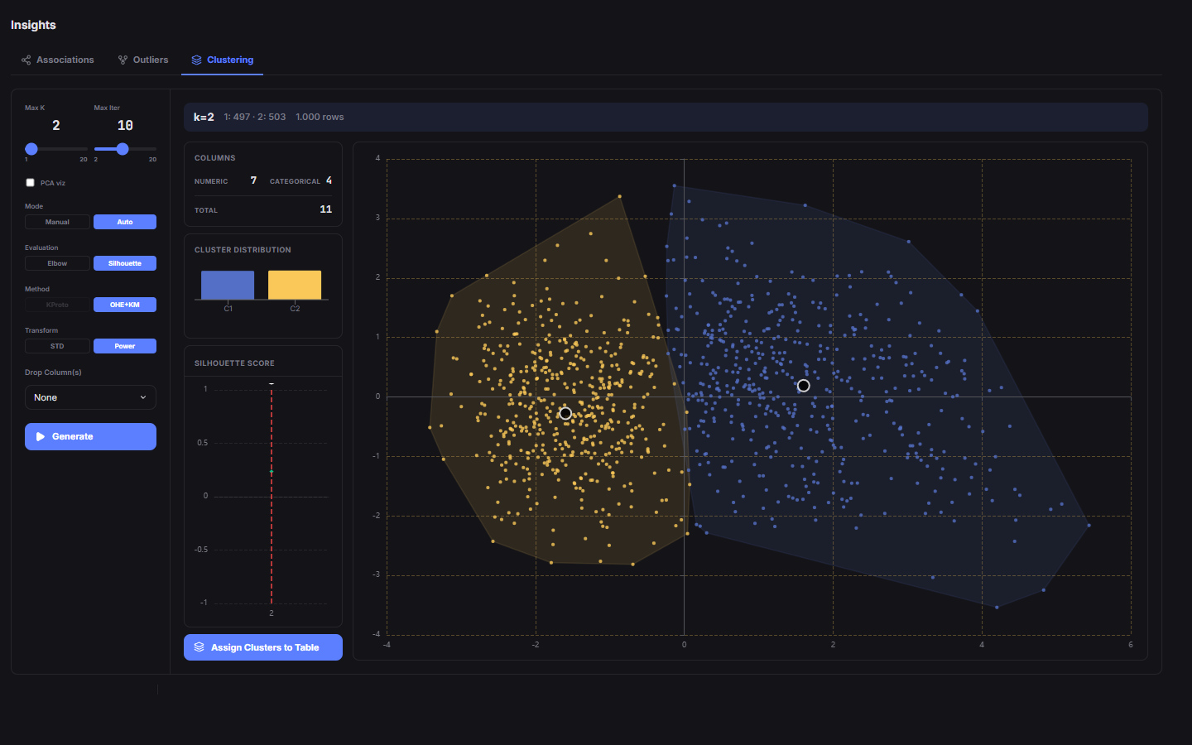Click the Max Iter slider handle
The height and width of the screenshot is (745, 1192).
click(123, 149)
